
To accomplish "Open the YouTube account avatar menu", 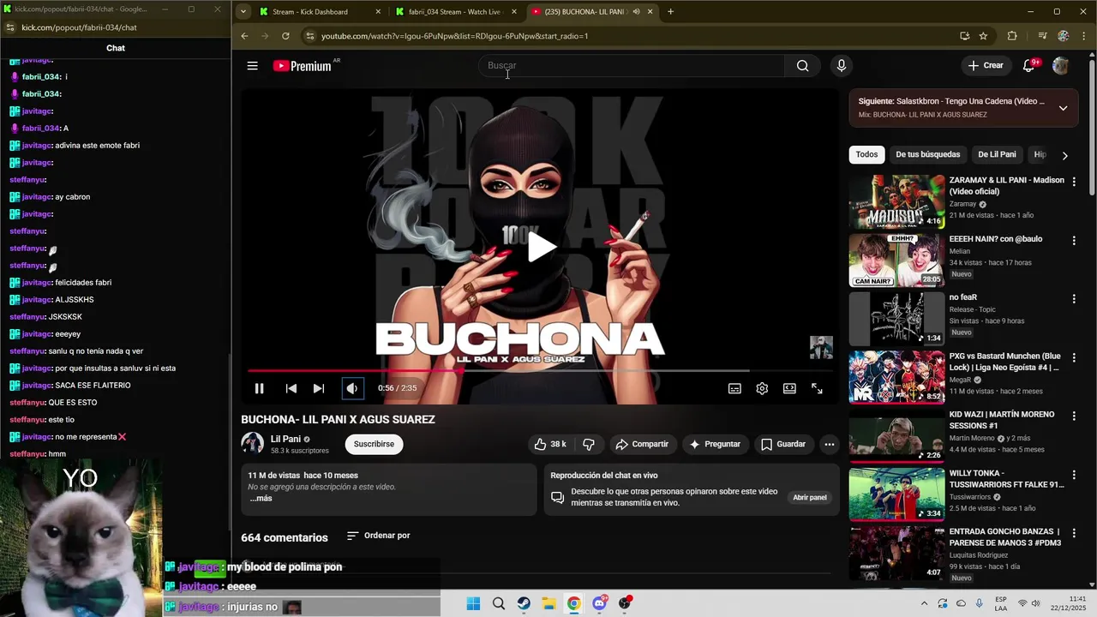I will 1060,66.
